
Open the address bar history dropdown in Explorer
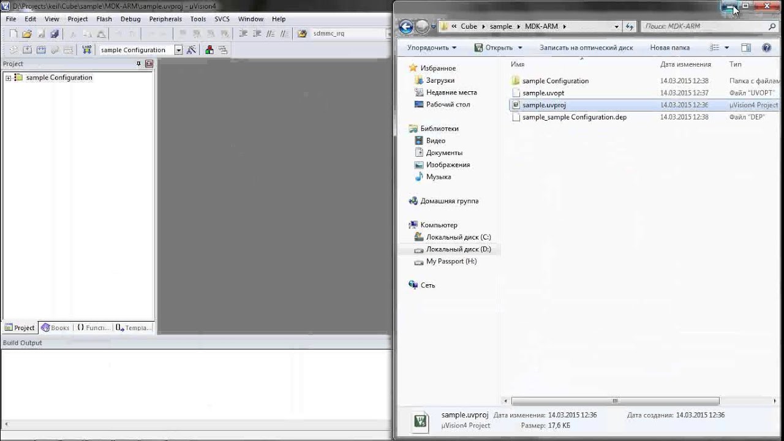click(x=617, y=26)
